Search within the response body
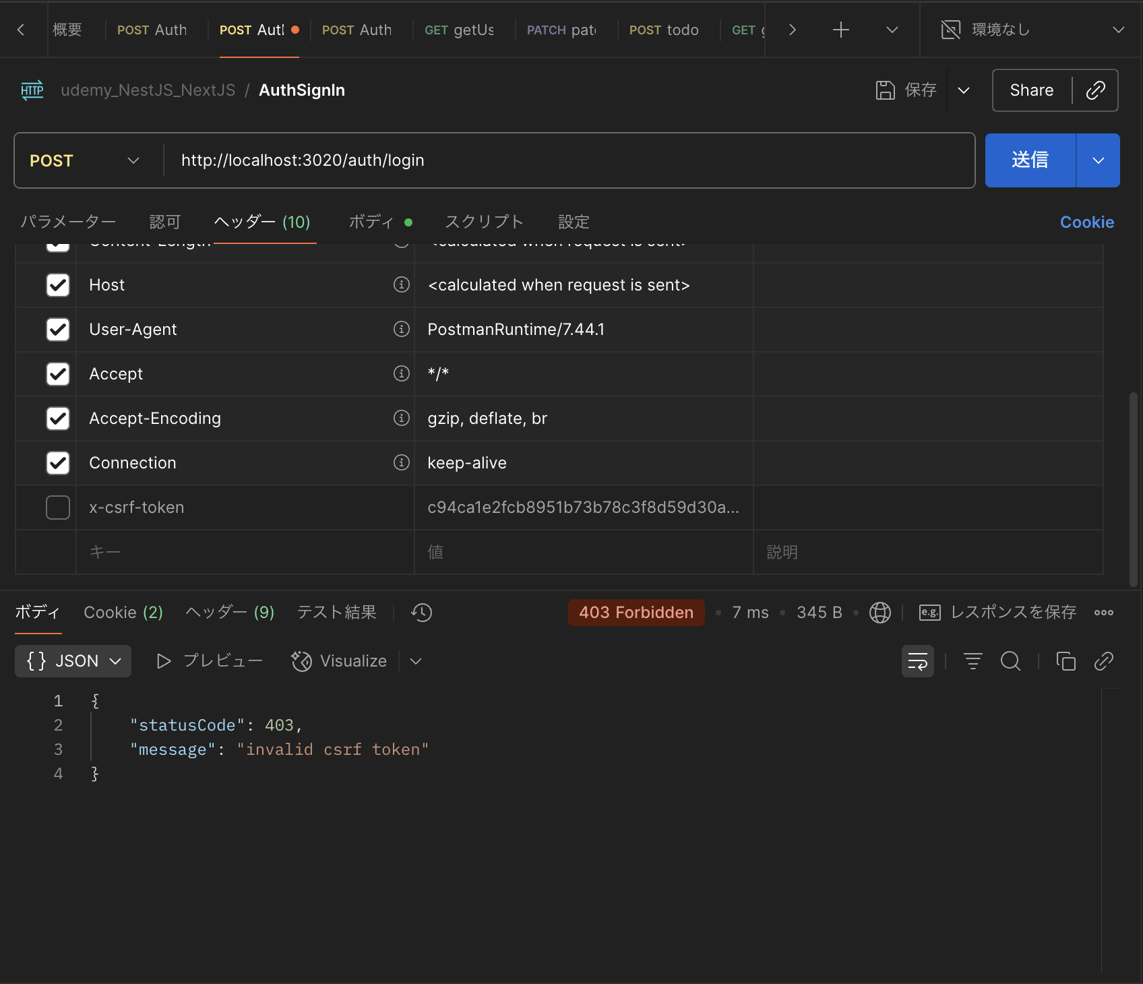The height and width of the screenshot is (984, 1143). point(1011,661)
